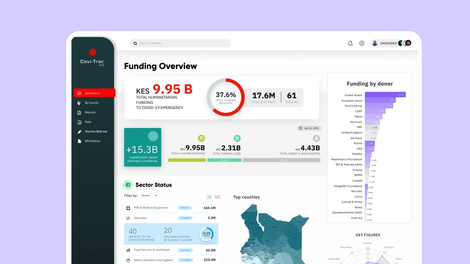Click the Kenya counties map
This screenshot has height=264, width=470.
pyautogui.click(x=274, y=234)
